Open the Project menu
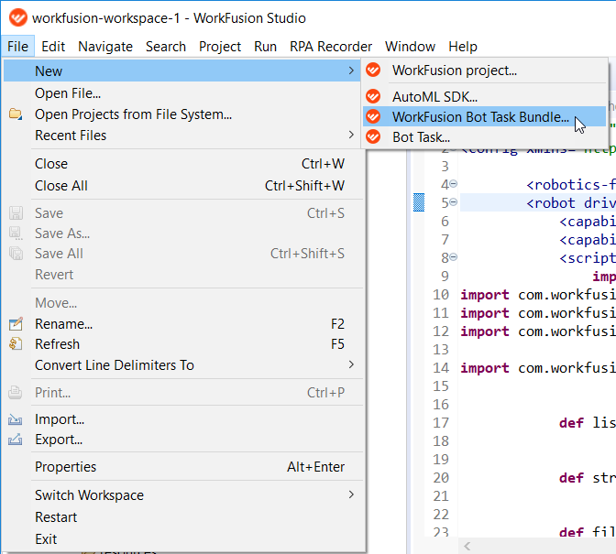 220,47
